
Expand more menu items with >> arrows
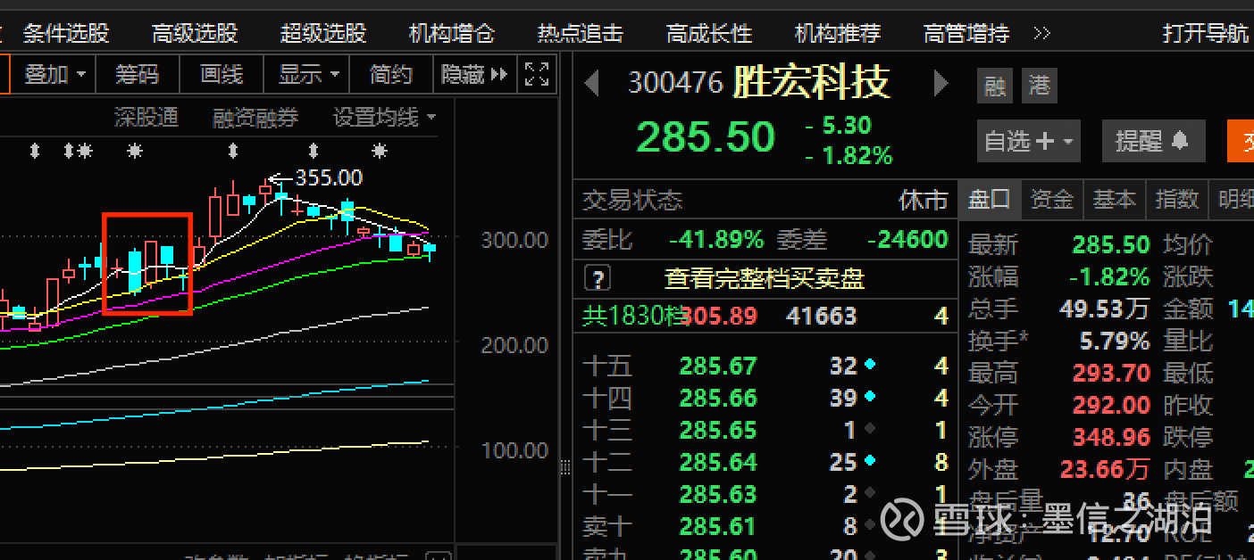(x=1041, y=34)
